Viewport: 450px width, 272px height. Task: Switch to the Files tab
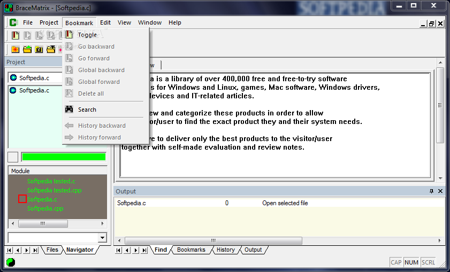pyautogui.click(x=52, y=250)
